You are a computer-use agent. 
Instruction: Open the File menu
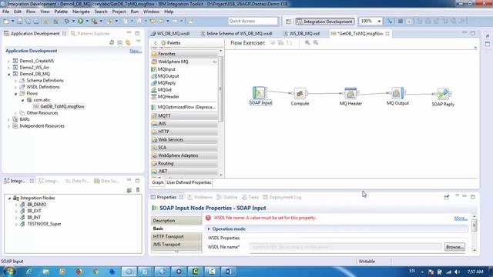5,12
